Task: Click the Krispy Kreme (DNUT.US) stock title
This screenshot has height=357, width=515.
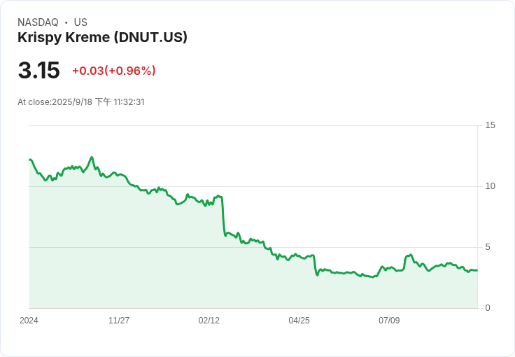Action: pyautogui.click(x=102, y=37)
